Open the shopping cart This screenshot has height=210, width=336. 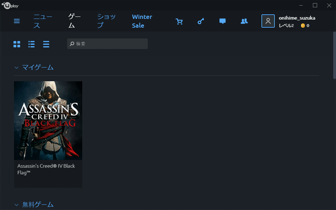point(179,21)
